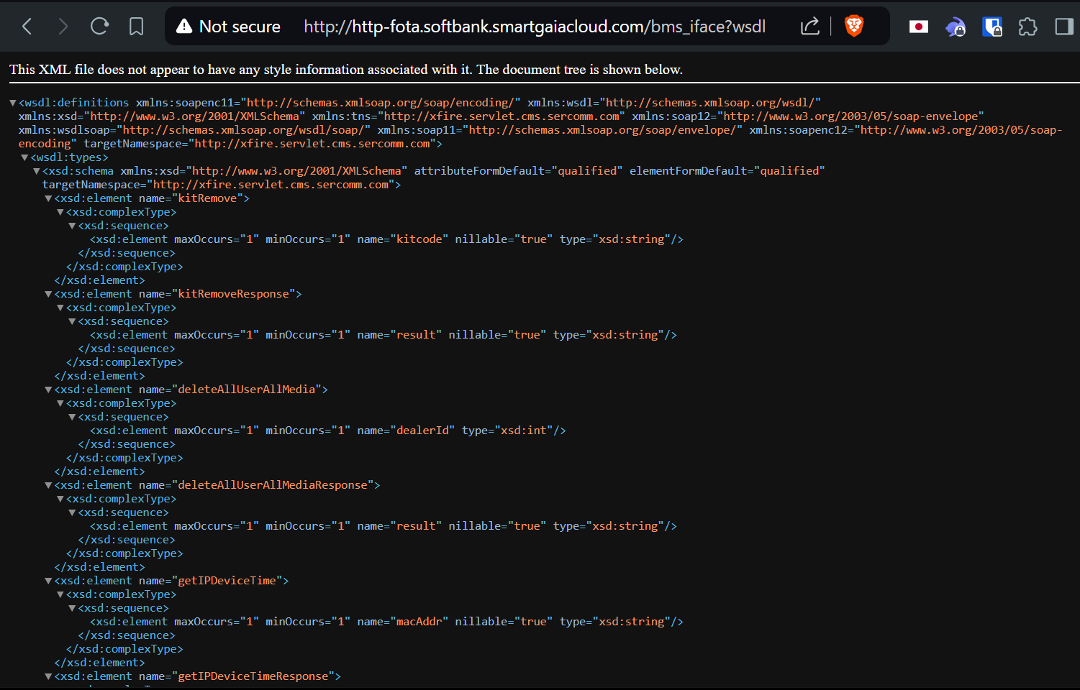The image size is (1080, 690).
Task: Click the URL text in the address bar
Action: [534, 27]
